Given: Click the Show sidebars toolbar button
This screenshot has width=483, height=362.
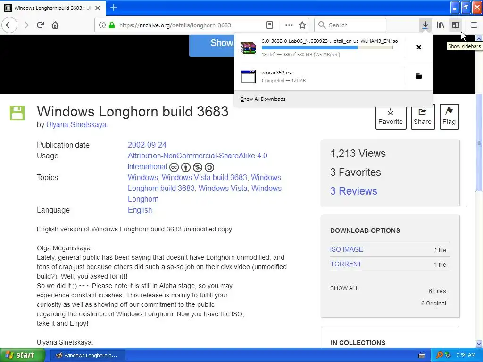Looking at the screenshot, I should (456, 25).
